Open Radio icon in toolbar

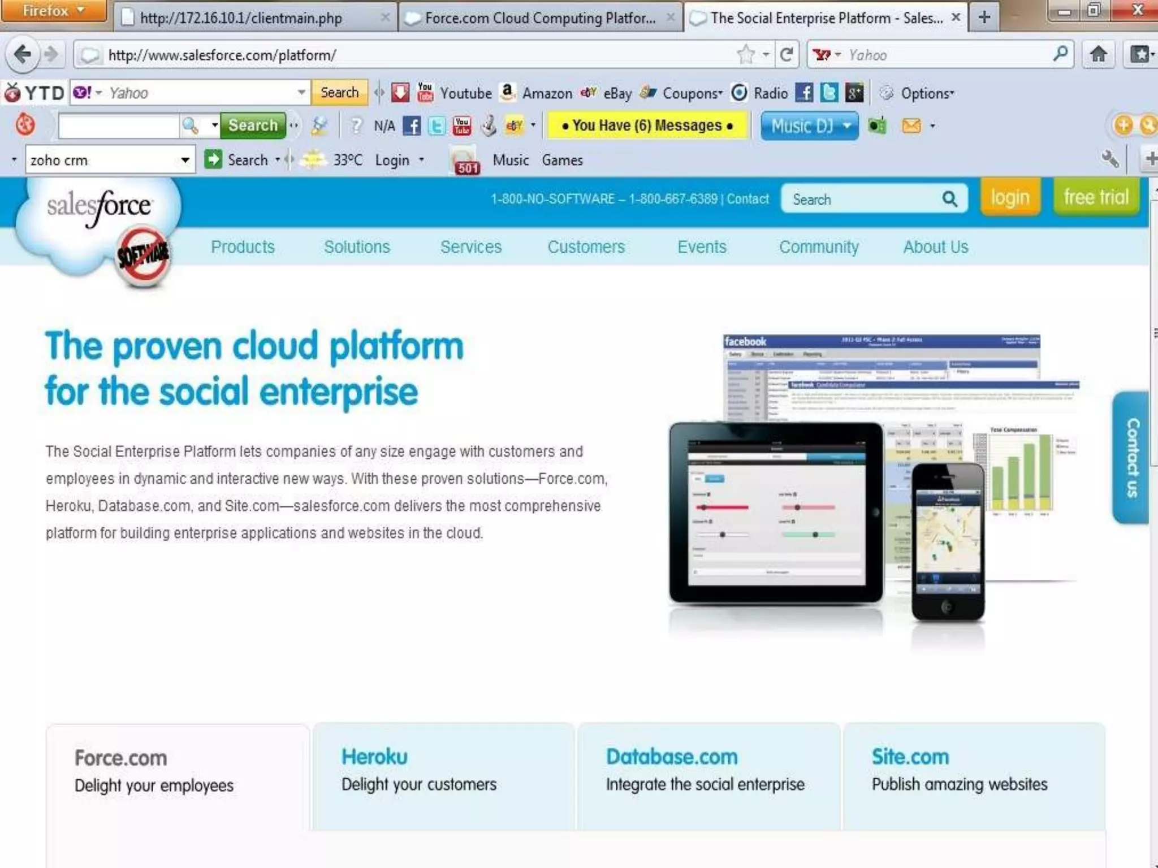click(739, 93)
